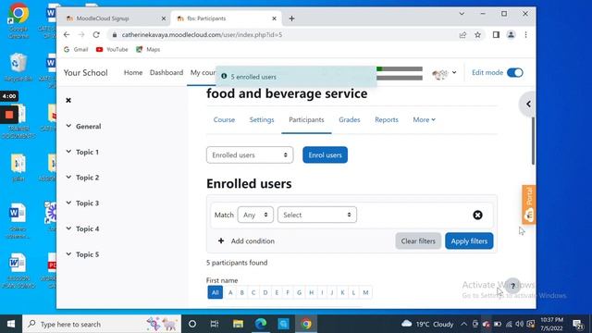
Task: Open the block drawer arrow icon
Action: (528, 105)
